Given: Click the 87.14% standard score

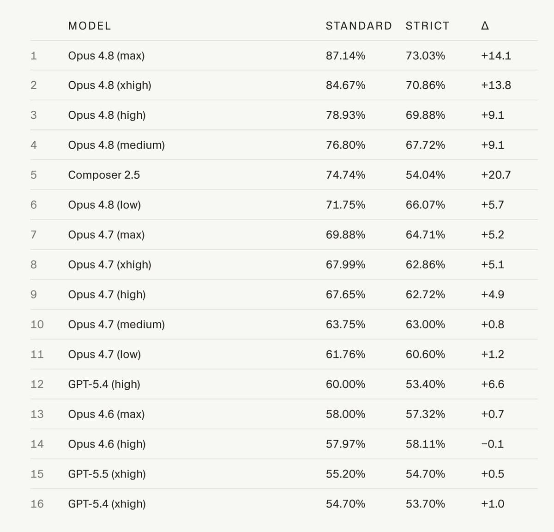Looking at the screenshot, I should tap(345, 56).
